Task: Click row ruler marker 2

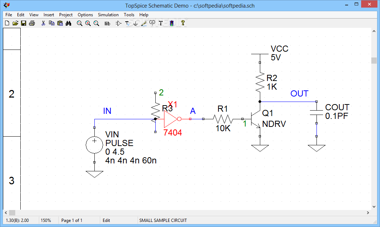Action: (12, 94)
